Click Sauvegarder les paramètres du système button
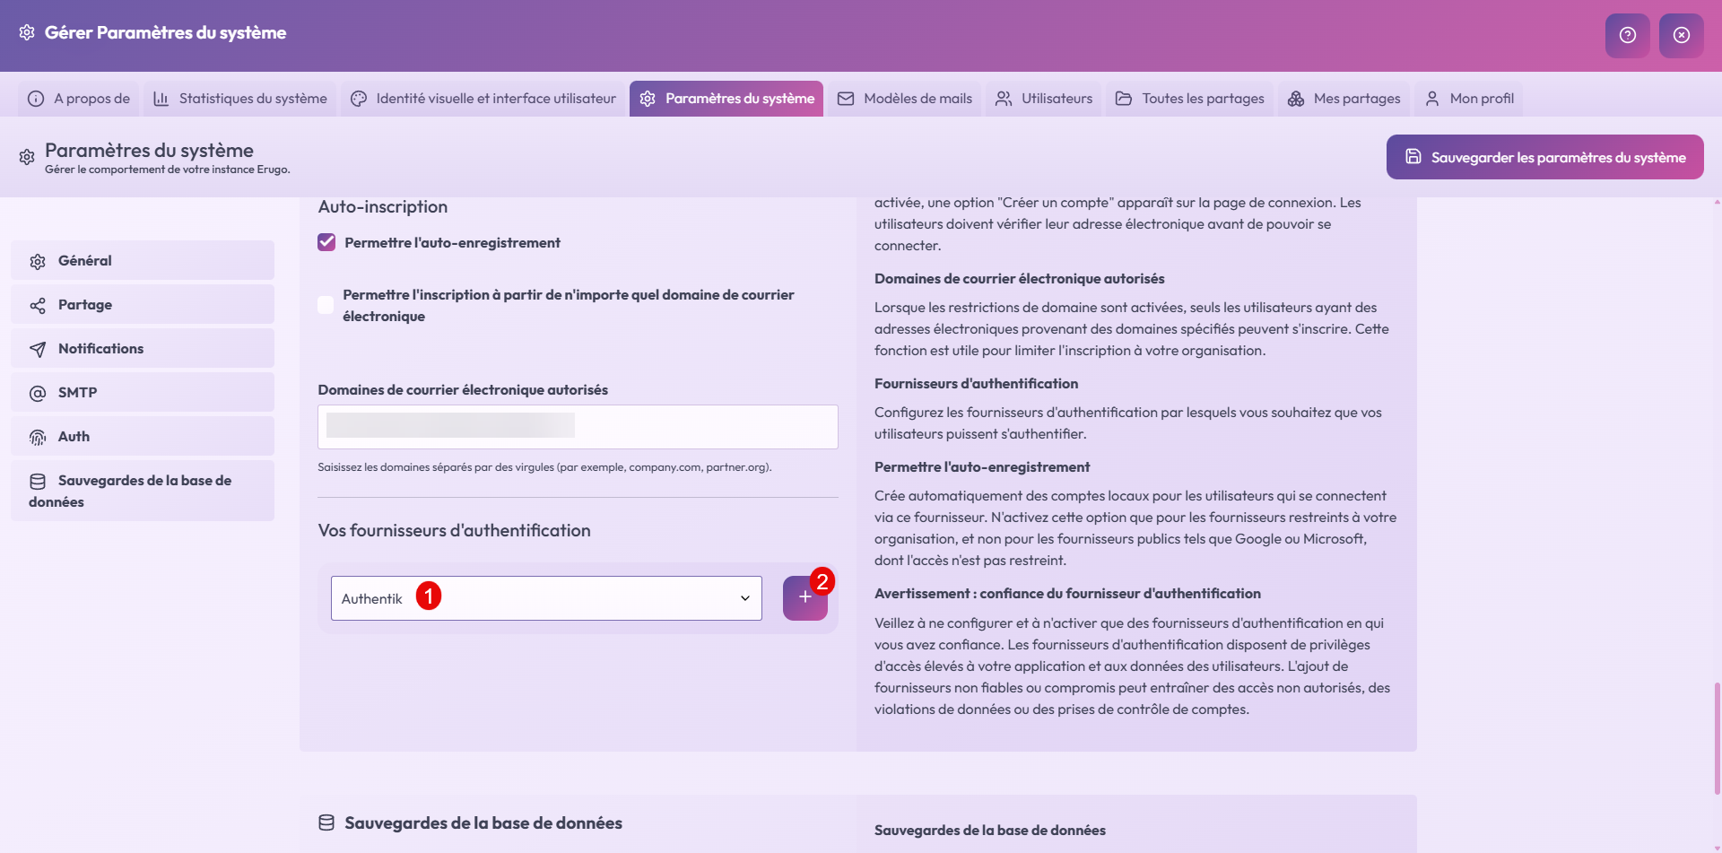The image size is (1722, 853). pos(1544,157)
